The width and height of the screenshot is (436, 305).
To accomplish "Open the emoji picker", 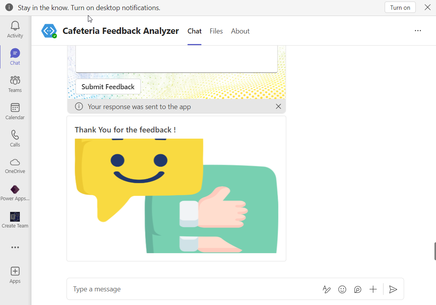I will point(342,289).
